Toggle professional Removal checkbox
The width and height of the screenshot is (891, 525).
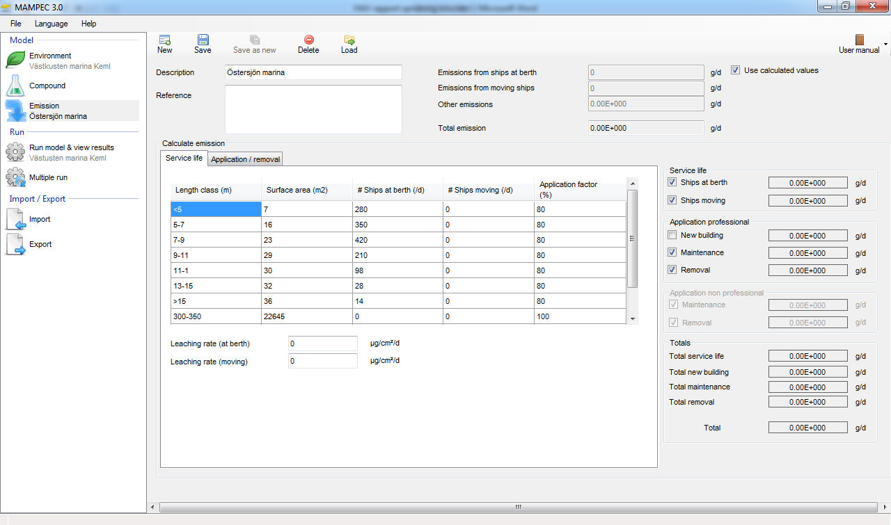(x=672, y=270)
